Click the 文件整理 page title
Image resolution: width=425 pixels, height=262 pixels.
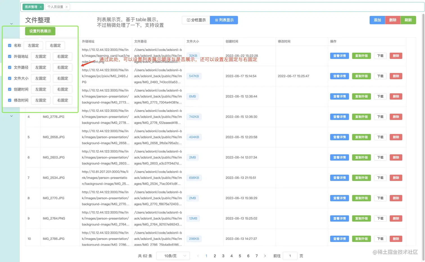[38, 20]
